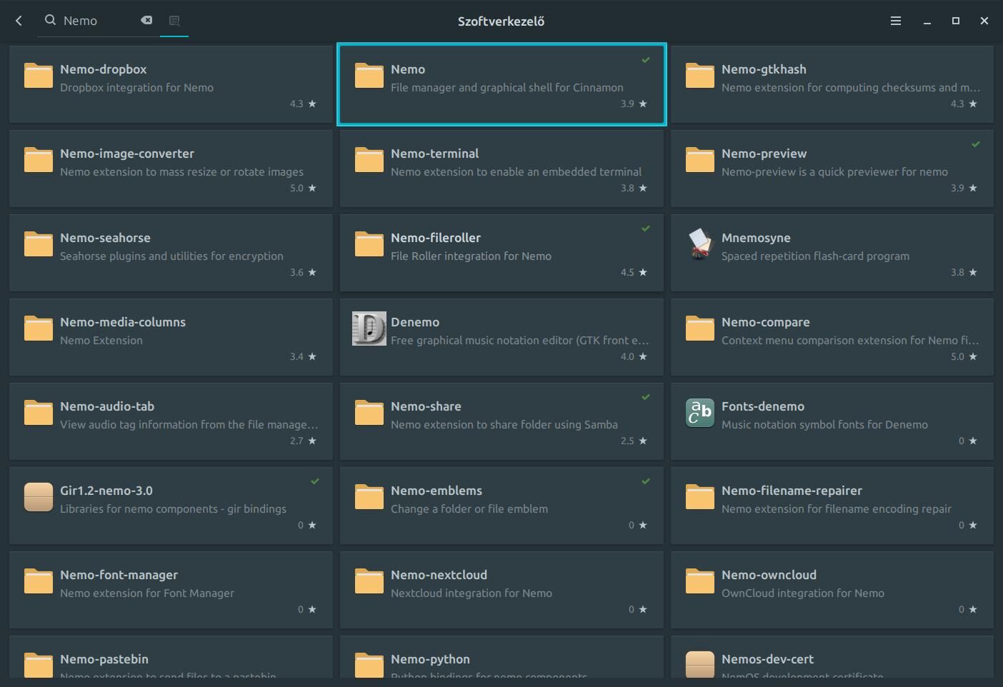Click the Nemo-gtkhash folder icon
This screenshot has width=1003, height=687.
[x=700, y=76]
